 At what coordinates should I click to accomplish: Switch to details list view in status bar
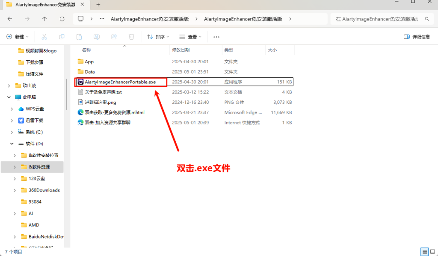[424, 252]
